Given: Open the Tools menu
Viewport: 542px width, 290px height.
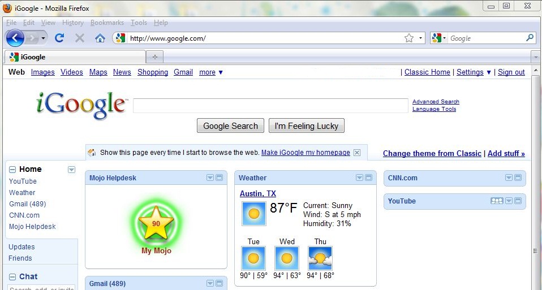Looking at the screenshot, I should 139,23.
